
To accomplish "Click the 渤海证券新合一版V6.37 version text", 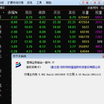I will 40,62.
